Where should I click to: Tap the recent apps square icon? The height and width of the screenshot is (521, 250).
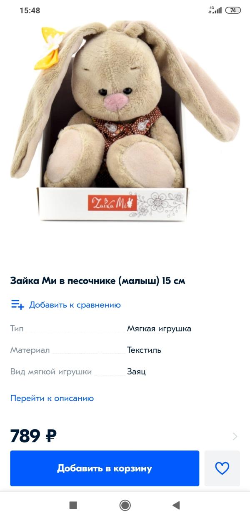[73, 506]
